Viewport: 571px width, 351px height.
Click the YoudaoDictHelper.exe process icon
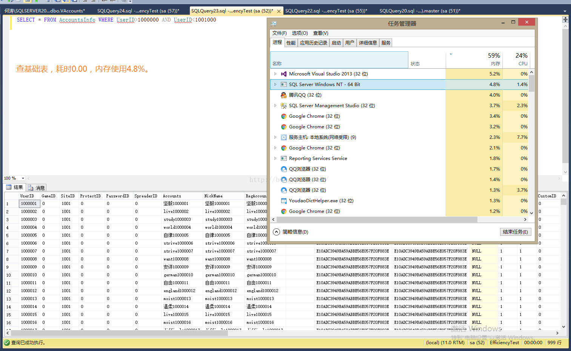(x=284, y=201)
